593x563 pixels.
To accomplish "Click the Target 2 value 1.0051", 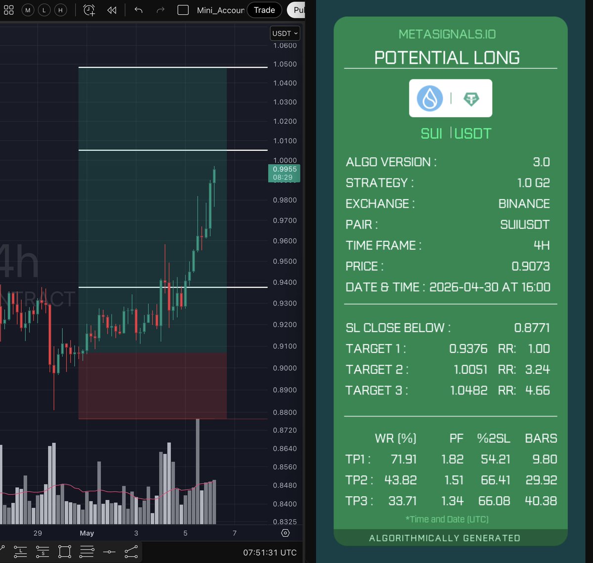I will click(x=470, y=369).
